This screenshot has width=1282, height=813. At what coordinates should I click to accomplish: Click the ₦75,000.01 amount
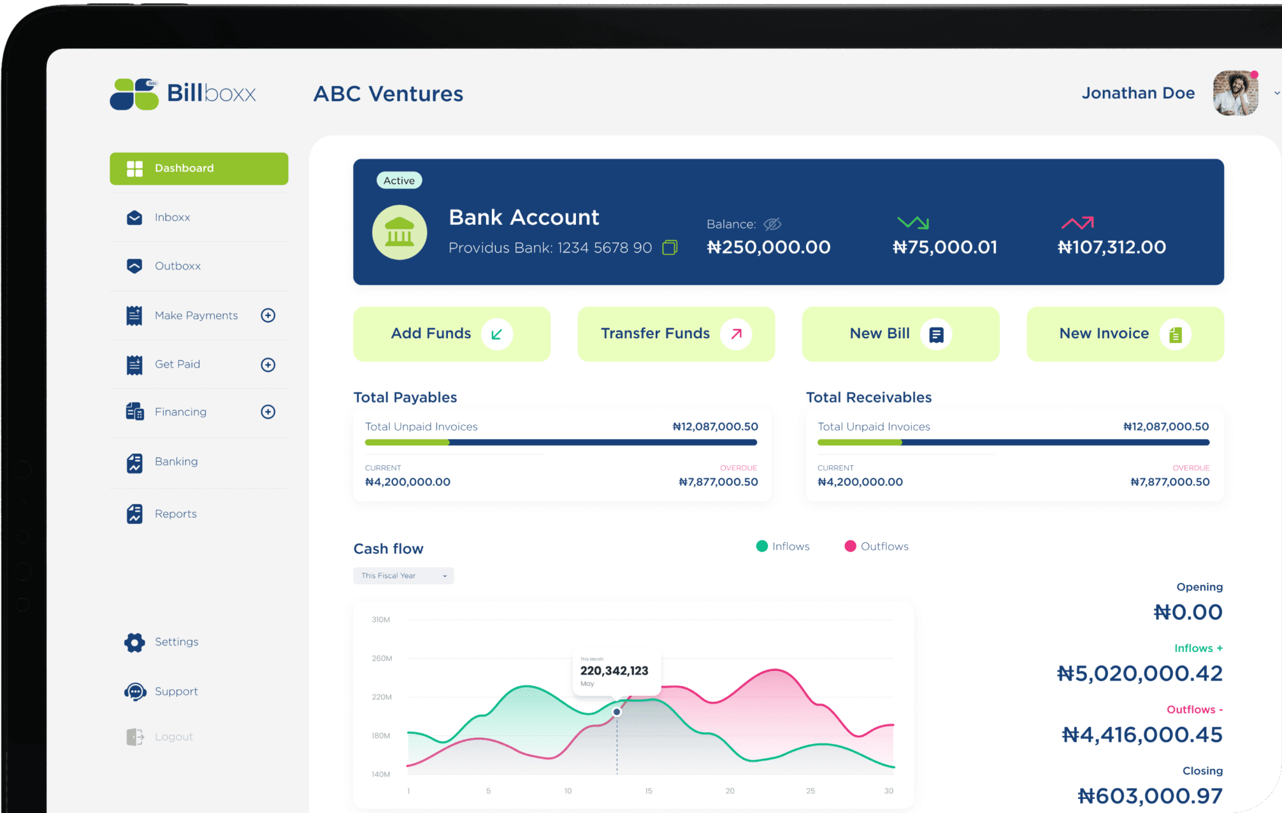[945, 247]
